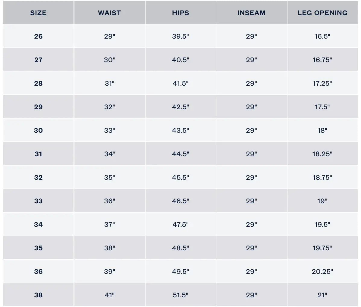The image size is (361, 307).
Task: Click the WAIST column header
Action: [109, 13]
